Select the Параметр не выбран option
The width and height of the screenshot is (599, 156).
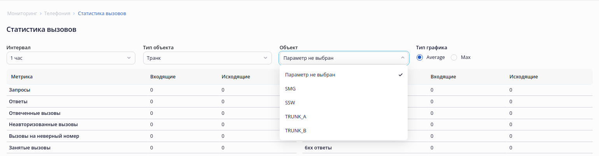click(x=310, y=75)
